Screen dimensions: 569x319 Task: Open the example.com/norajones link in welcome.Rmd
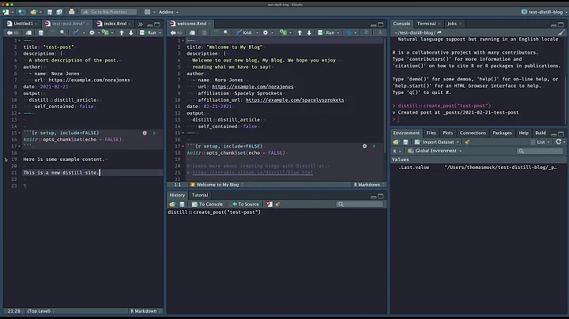pyautogui.click(x=253, y=87)
